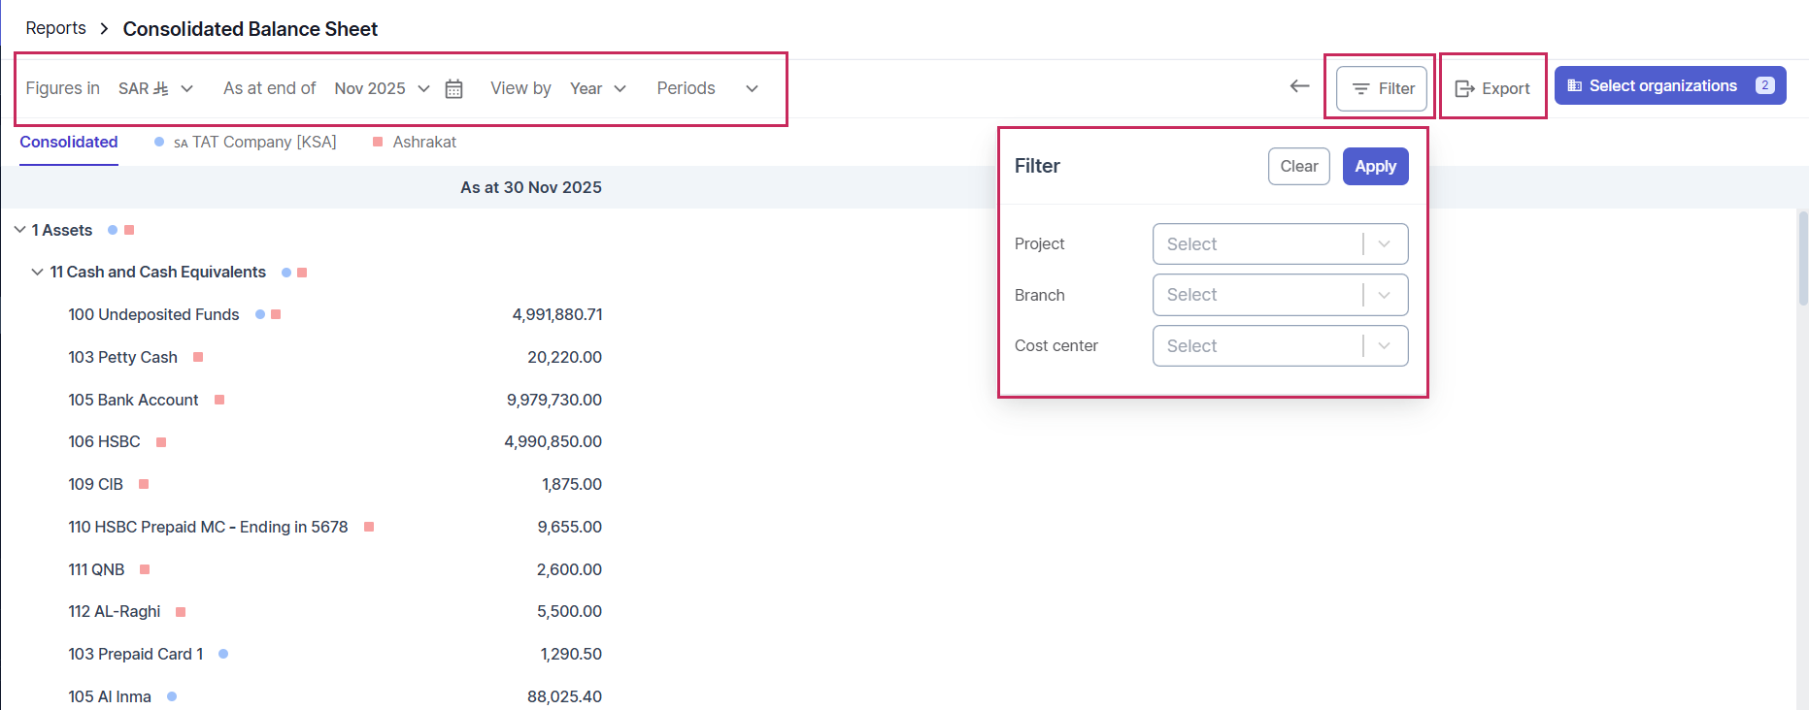Click the Reports breadcrumb link
Screen dimensions: 1809x710
[x=55, y=28]
